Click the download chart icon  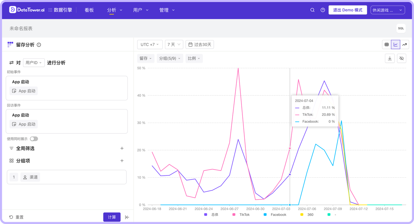coord(390,58)
